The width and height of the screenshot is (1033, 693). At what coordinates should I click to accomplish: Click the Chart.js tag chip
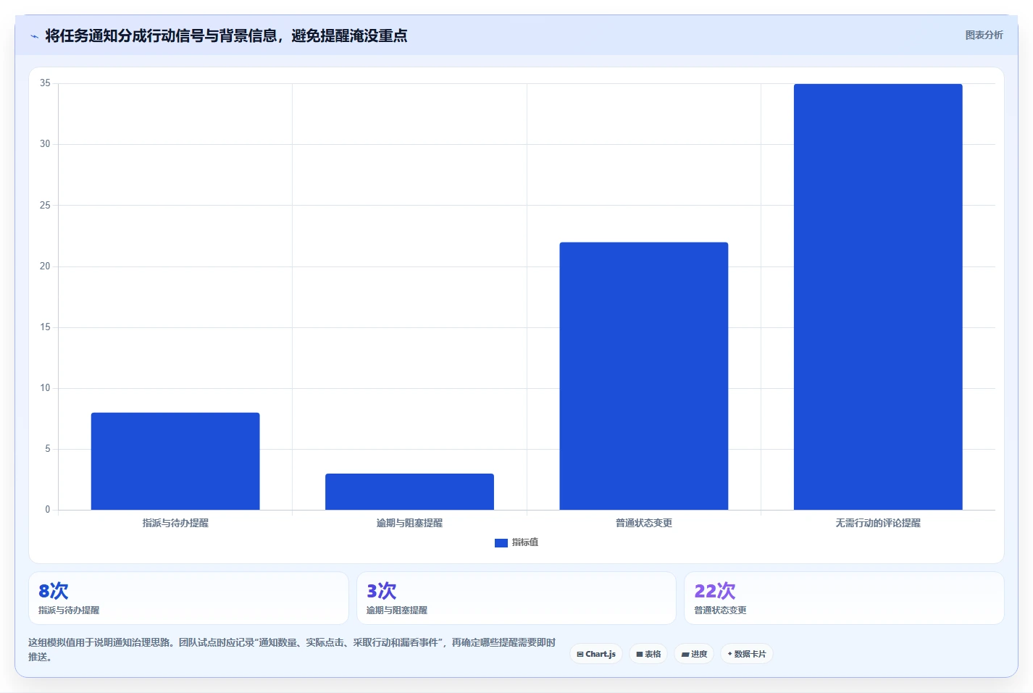[596, 654]
